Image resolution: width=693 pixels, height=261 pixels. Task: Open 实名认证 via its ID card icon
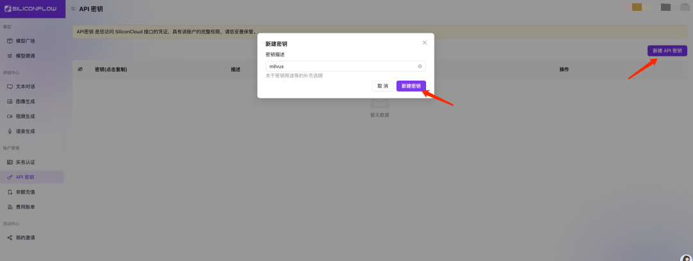tap(10, 162)
